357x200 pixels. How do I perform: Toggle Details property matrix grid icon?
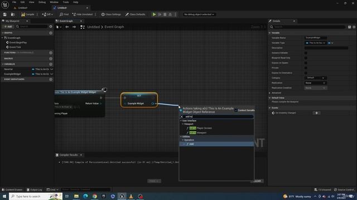[349, 27]
